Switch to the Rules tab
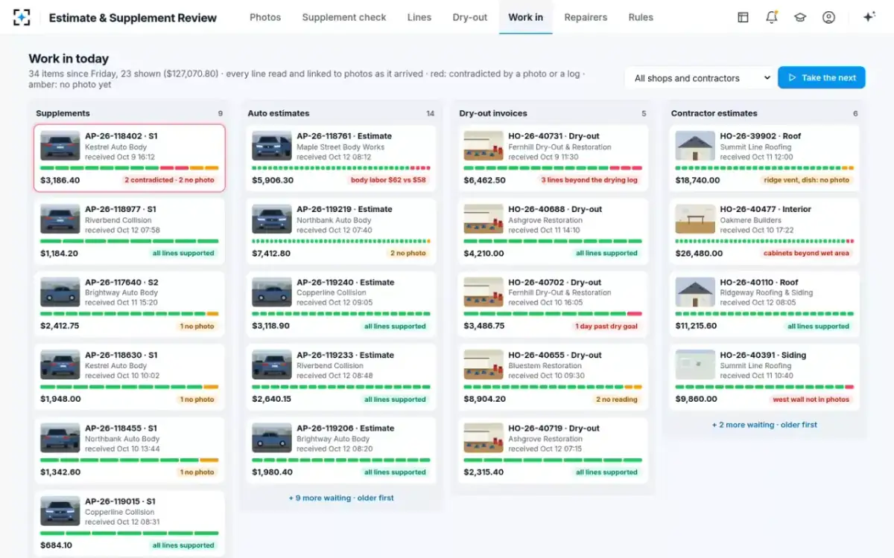Screen dimensions: 894x558 click(641, 17)
